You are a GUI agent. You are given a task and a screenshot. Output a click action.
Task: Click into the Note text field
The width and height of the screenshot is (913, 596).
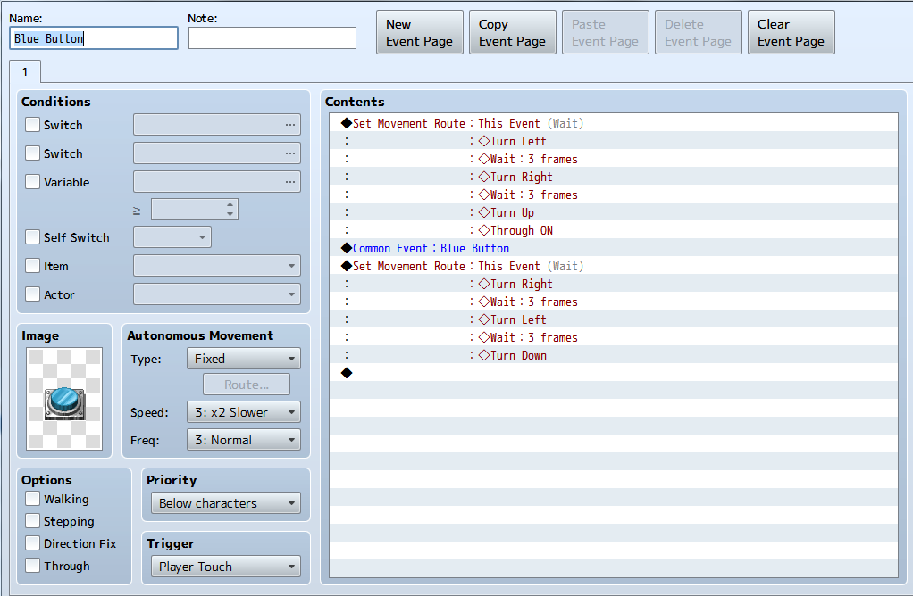pyautogui.click(x=272, y=37)
